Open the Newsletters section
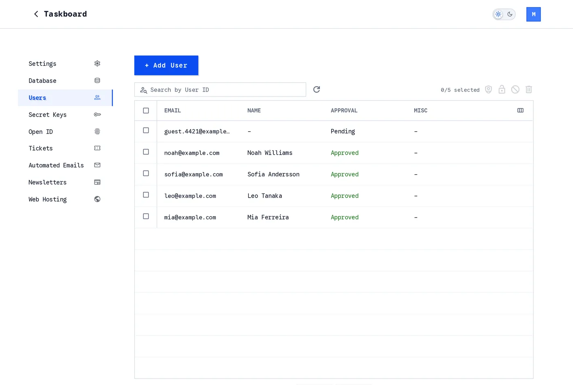573x385 pixels. click(65, 182)
